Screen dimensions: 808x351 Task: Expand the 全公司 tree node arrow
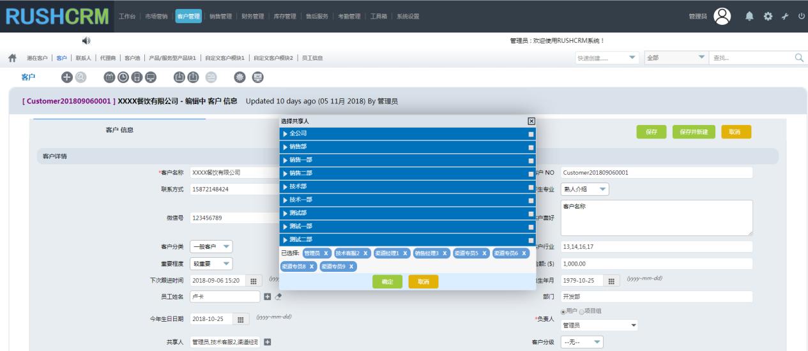coord(285,133)
